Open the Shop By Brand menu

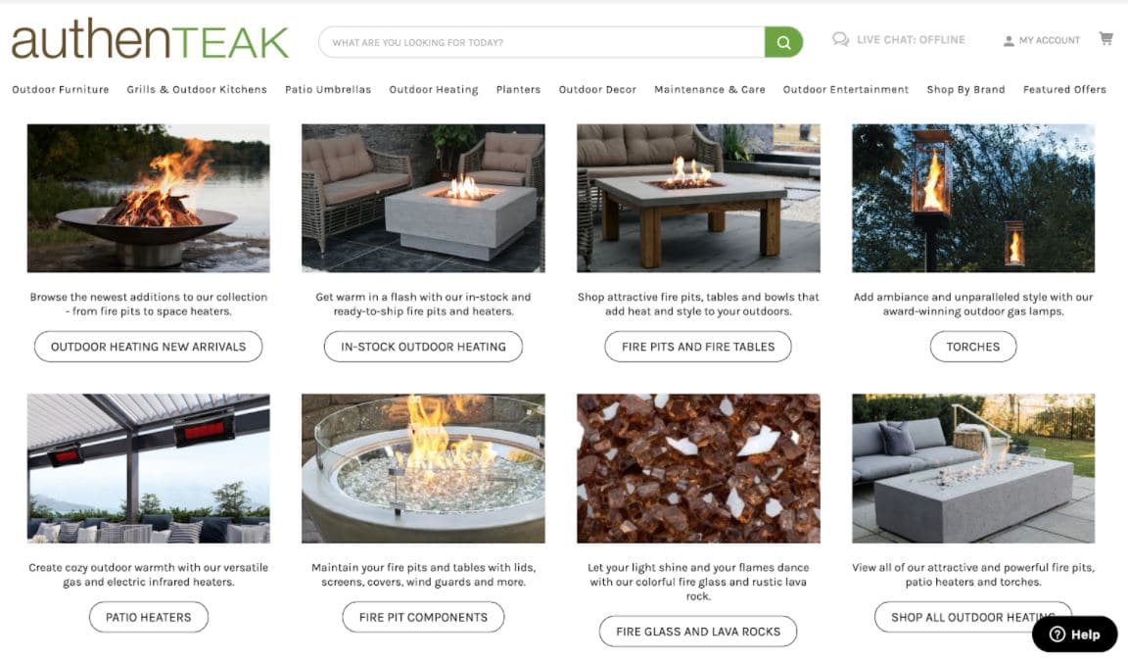pyautogui.click(x=965, y=90)
